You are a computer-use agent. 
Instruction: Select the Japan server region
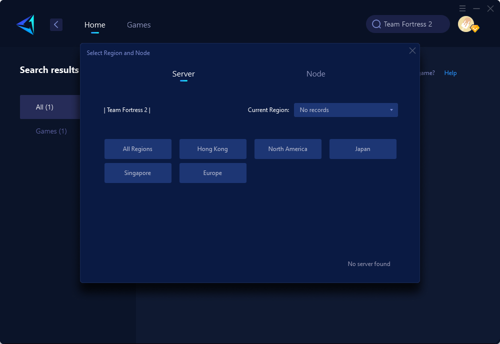(362, 149)
